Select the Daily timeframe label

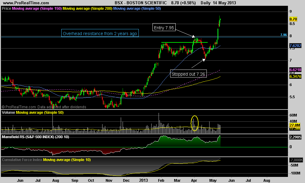tap(206, 3)
